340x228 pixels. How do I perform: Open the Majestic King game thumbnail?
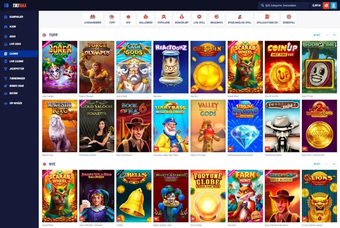60,126
